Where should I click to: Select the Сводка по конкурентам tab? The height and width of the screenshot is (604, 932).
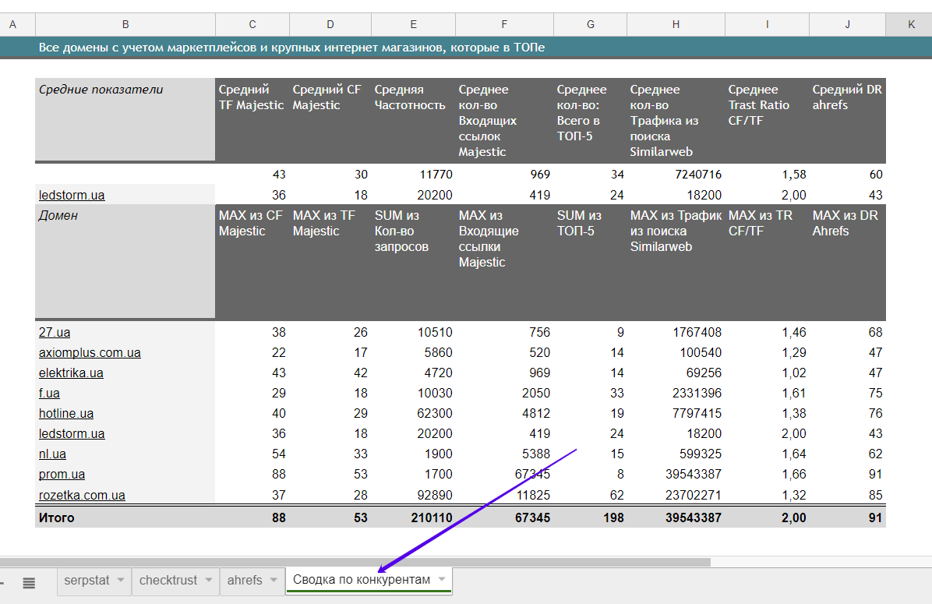click(361, 580)
